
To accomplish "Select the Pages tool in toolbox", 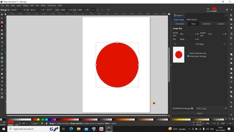I will [2, 97].
